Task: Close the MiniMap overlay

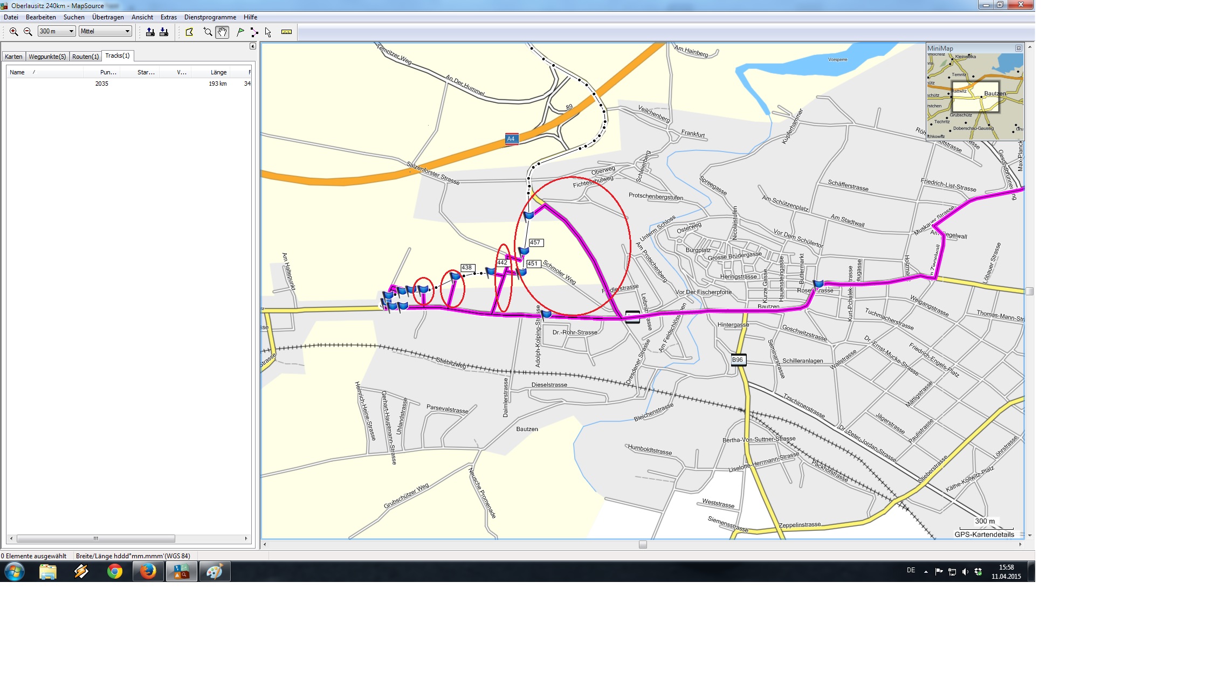Action: pos(1018,48)
